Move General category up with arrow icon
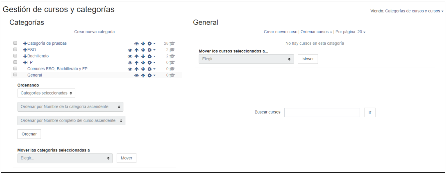The height and width of the screenshot is (174, 446). 143,76
